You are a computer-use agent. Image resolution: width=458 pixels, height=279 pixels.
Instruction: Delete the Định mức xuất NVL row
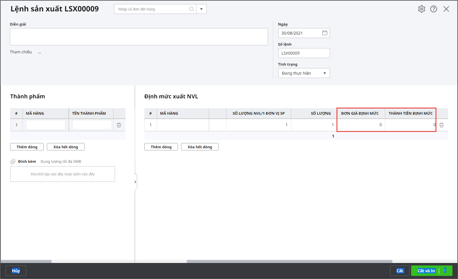441,125
